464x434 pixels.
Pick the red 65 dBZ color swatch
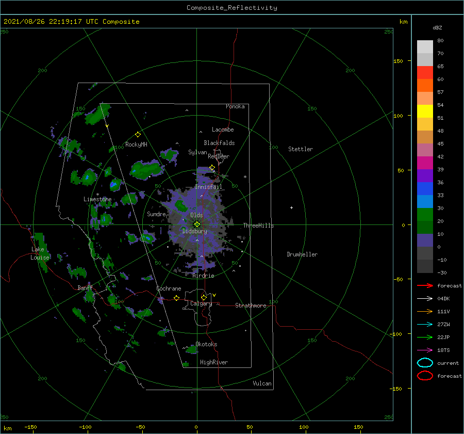coord(425,73)
